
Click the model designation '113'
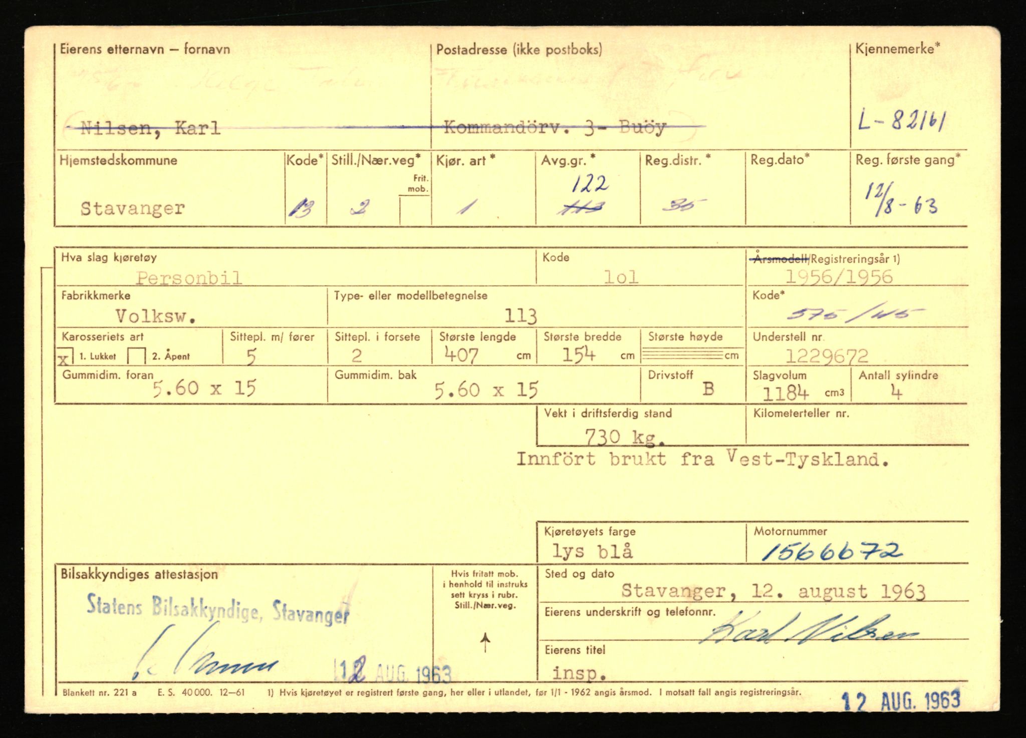click(x=521, y=316)
